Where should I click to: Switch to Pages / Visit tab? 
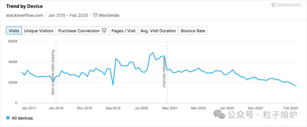(124, 31)
